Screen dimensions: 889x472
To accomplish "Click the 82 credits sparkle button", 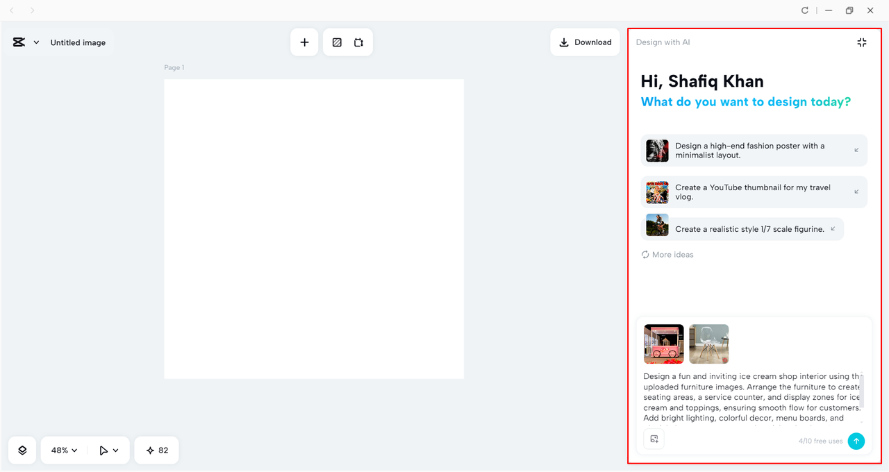I will point(156,450).
